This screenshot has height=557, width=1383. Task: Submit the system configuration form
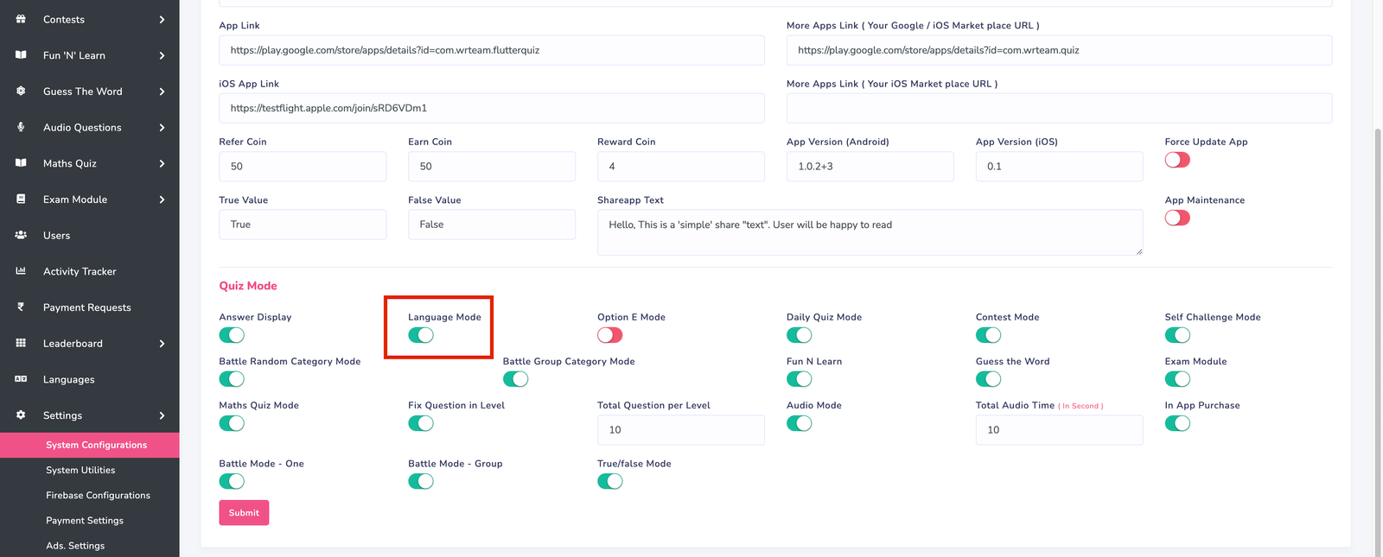[244, 513]
